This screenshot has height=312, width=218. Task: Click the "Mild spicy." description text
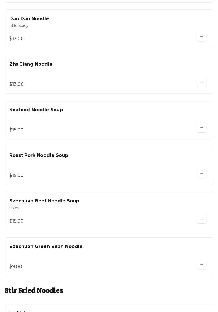19,26
